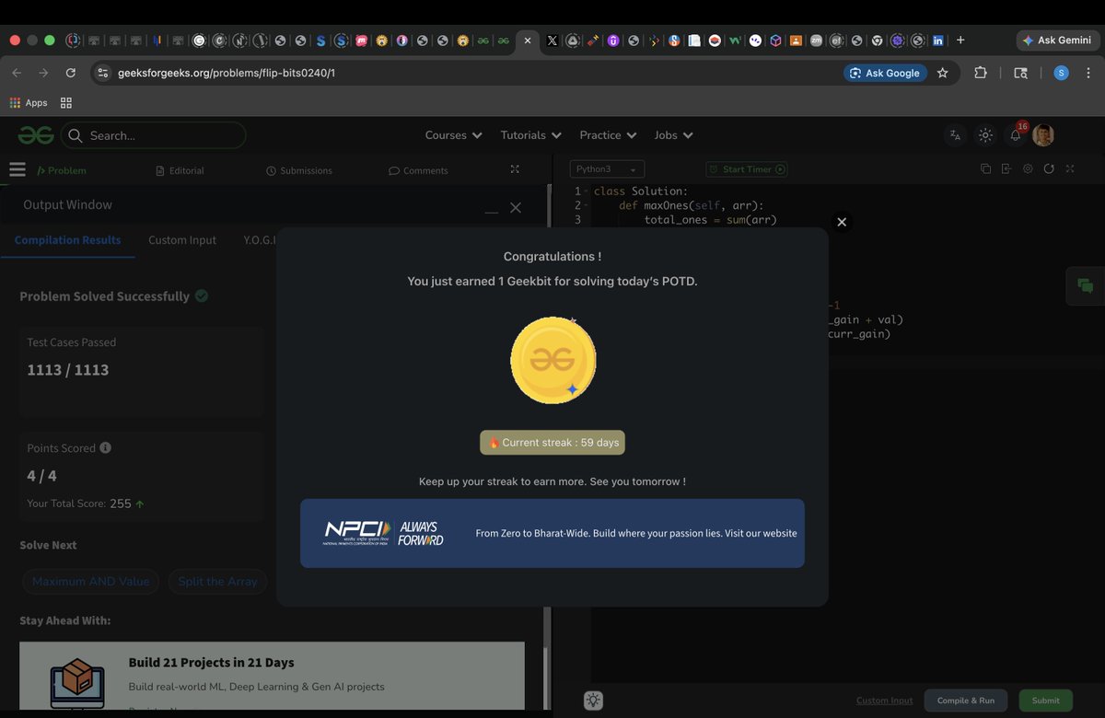Click the Ask Google button in the address bar
This screenshot has height=718, width=1105.
point(884,73)
